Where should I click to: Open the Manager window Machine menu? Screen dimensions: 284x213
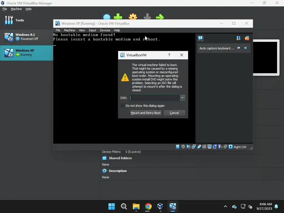point(16,9)
